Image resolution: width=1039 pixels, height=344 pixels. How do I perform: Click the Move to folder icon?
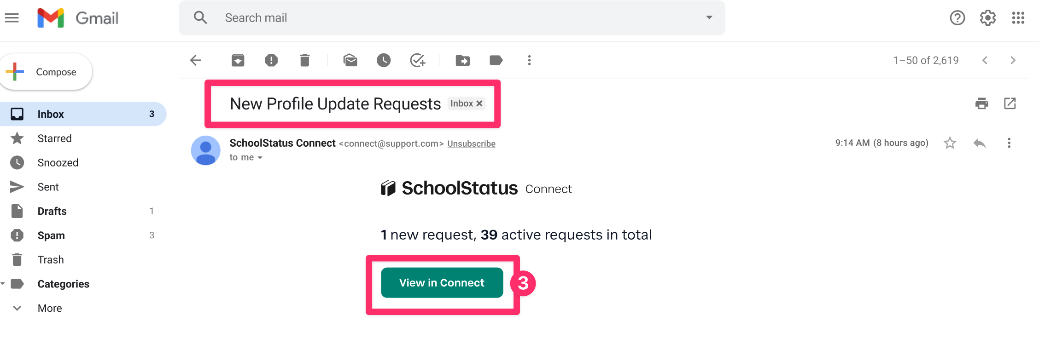tap(462, 60)
